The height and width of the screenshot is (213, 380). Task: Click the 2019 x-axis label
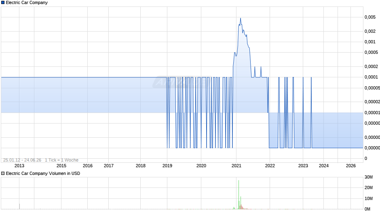tap(167, 166)
